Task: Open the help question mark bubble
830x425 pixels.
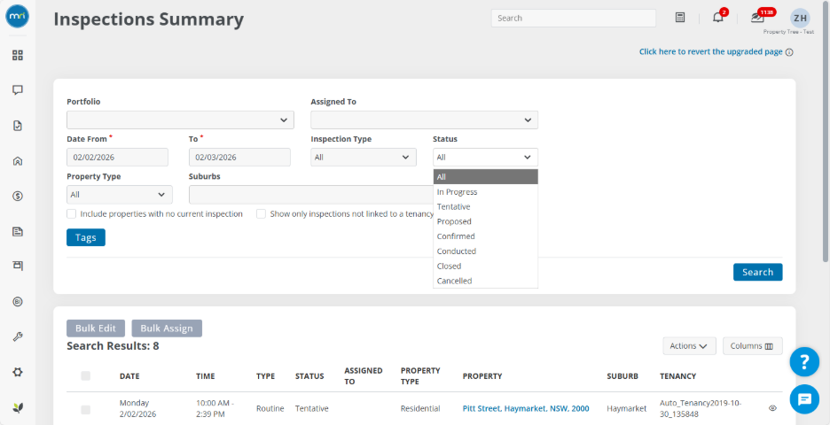Action: click(x=804, y=362)
